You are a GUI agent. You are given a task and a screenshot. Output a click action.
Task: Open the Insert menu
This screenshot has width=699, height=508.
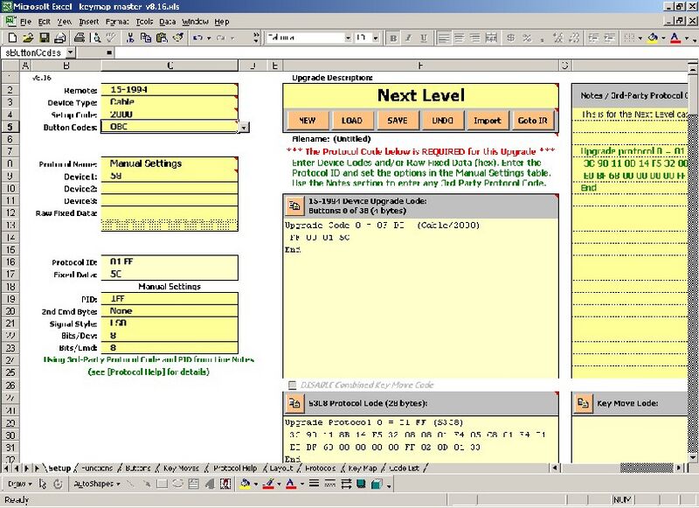pyautogui.click(x=89, y=21)
